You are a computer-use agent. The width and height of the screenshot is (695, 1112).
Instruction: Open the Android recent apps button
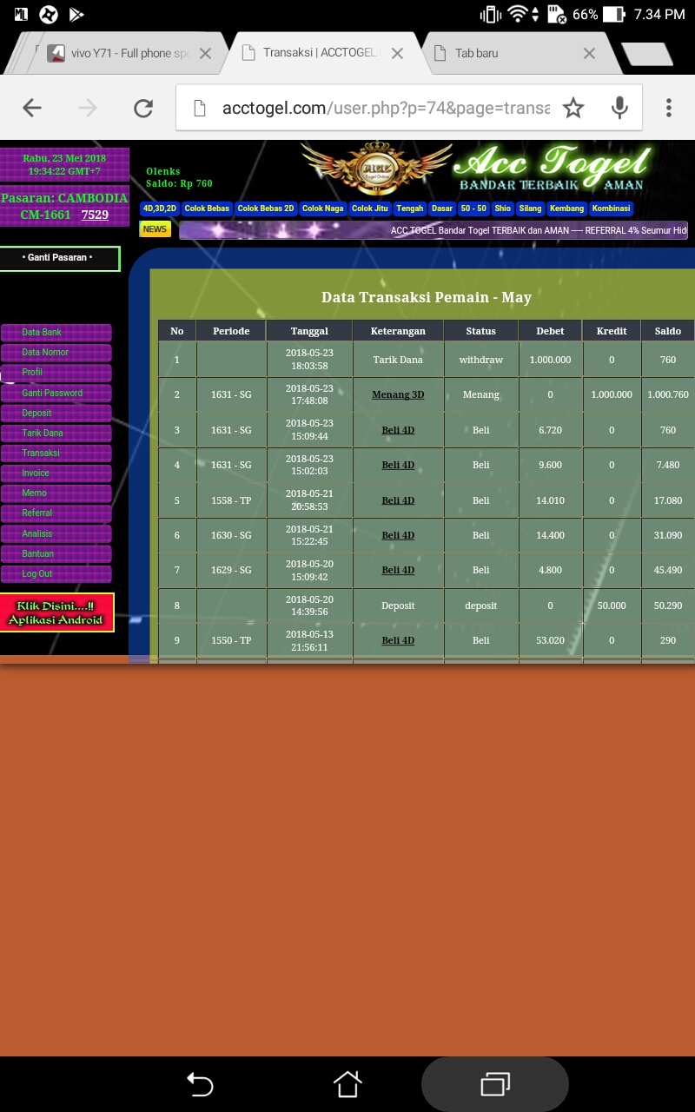pyautogui.click(x=494, y=1083)
